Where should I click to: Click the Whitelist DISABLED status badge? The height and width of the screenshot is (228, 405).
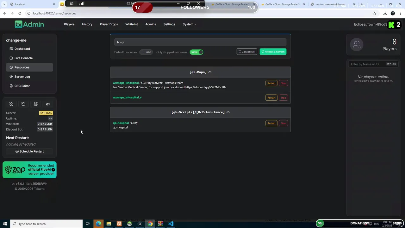point(45,124)
